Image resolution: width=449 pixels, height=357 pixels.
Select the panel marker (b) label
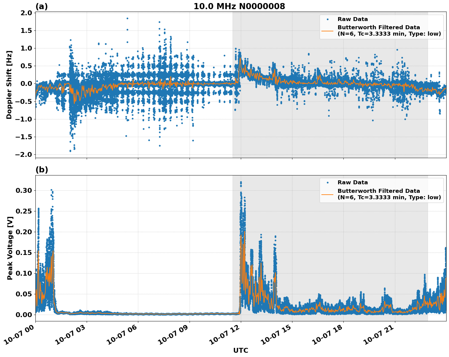(41, 169)
